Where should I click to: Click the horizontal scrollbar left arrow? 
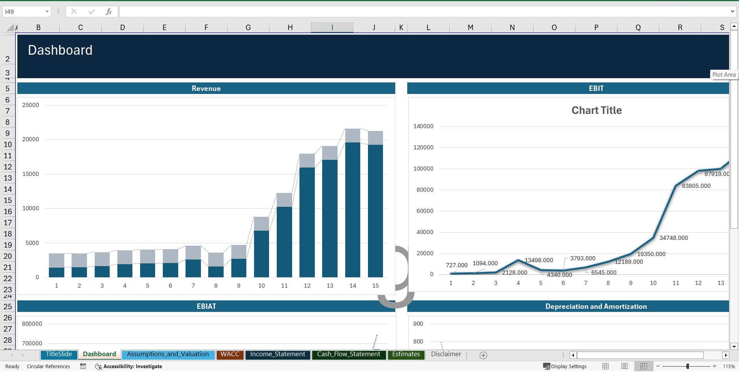pos(573,355)
